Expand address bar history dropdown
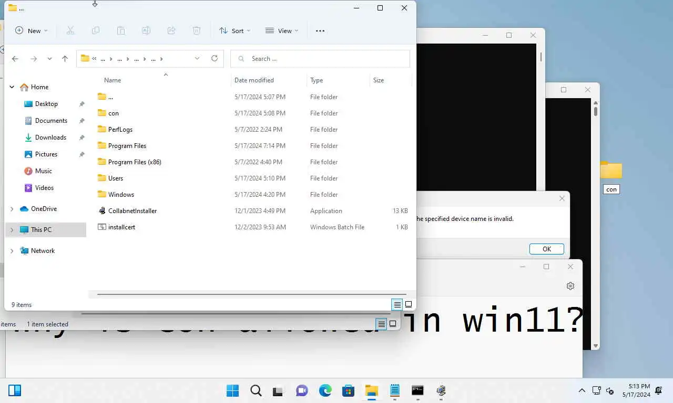The width and height of the screenshot is (673, 403). click(x=197, y=58)
